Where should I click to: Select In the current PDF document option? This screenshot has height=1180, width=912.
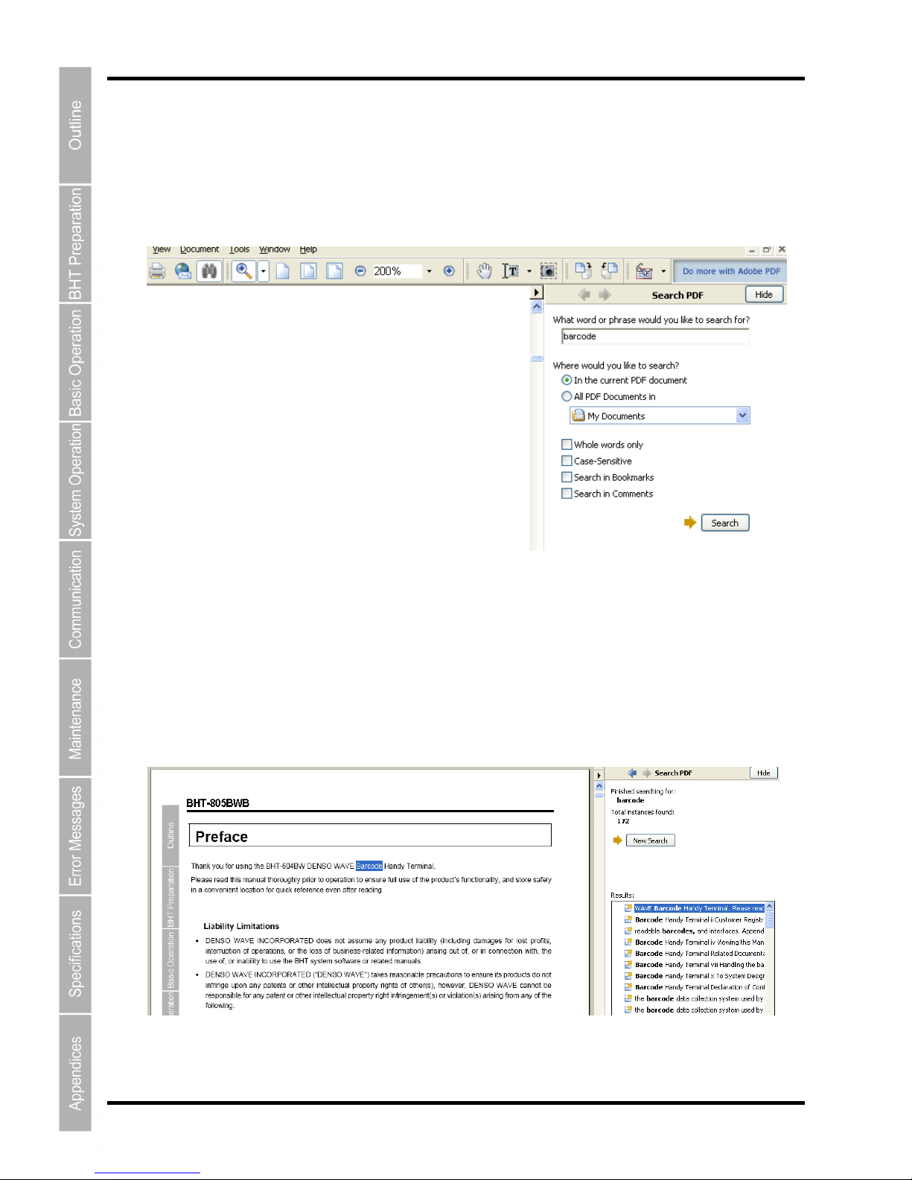(x=567, y=380)
